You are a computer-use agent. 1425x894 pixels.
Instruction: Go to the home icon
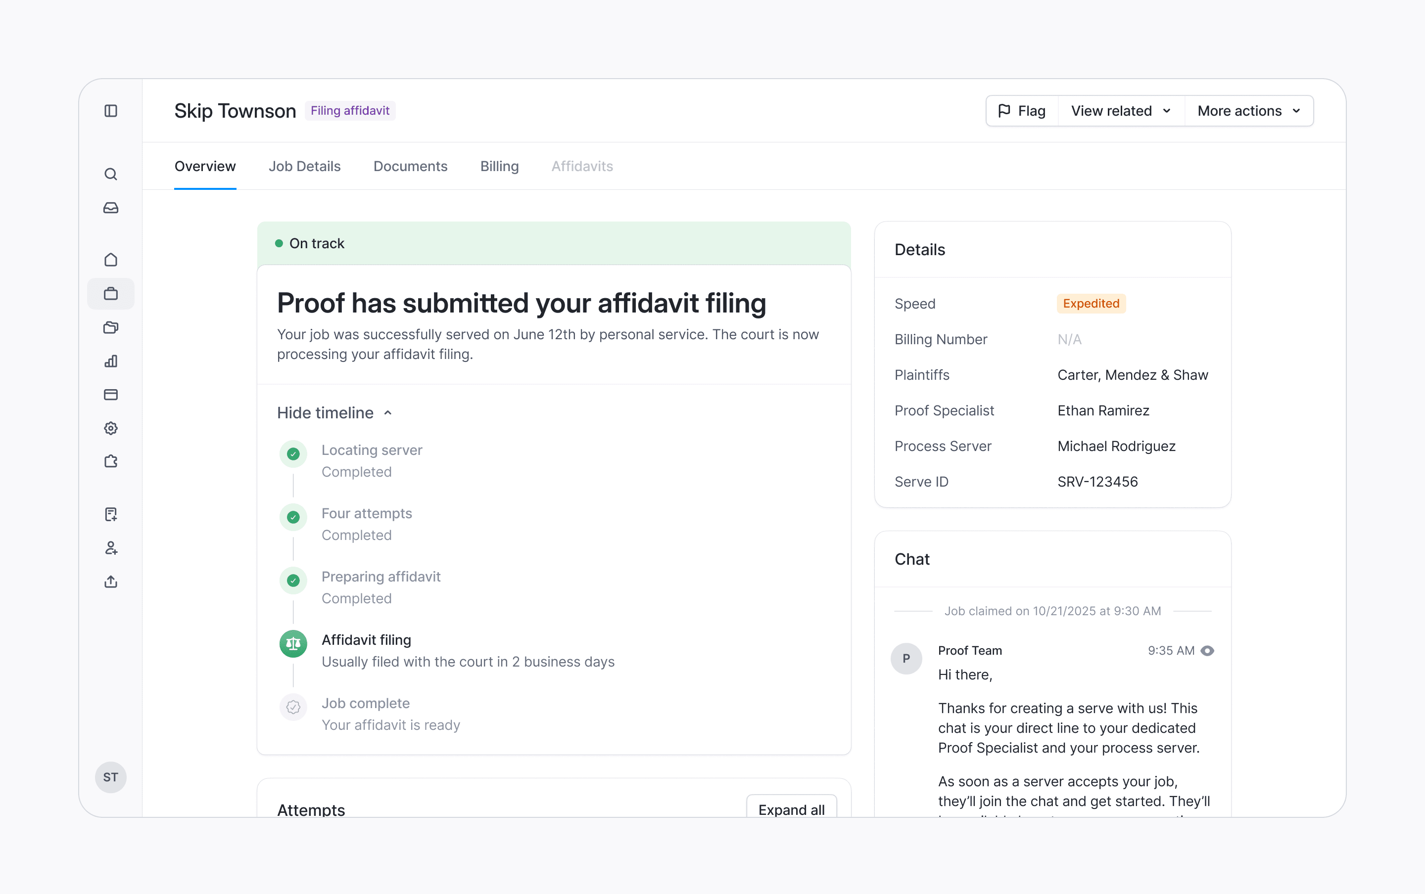111,260
